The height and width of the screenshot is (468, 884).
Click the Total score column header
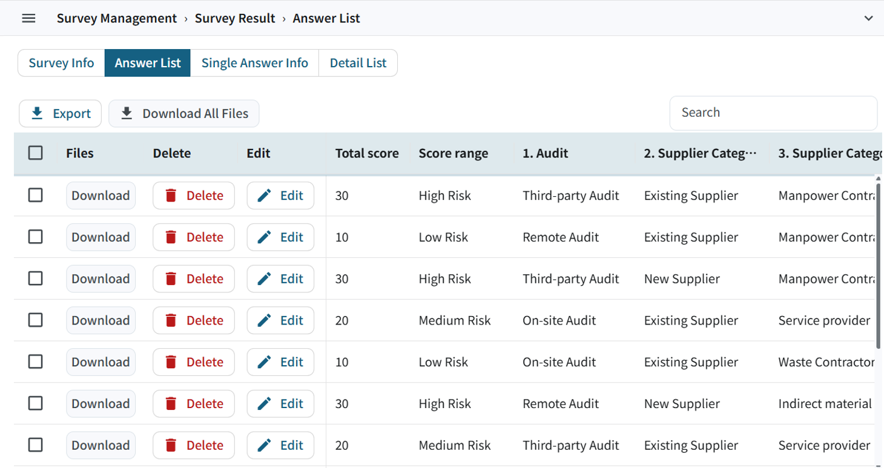tap(367, 153)
